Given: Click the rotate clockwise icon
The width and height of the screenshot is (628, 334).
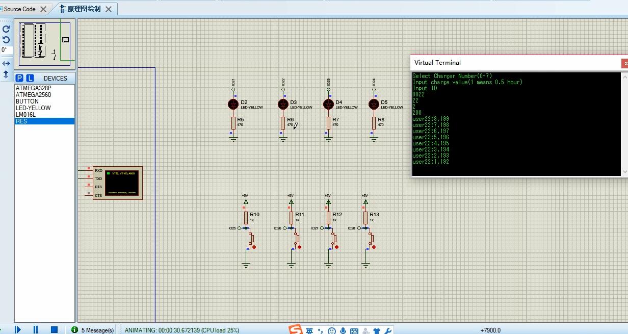Looking at the screenshot, I should (x=6, y=30).
